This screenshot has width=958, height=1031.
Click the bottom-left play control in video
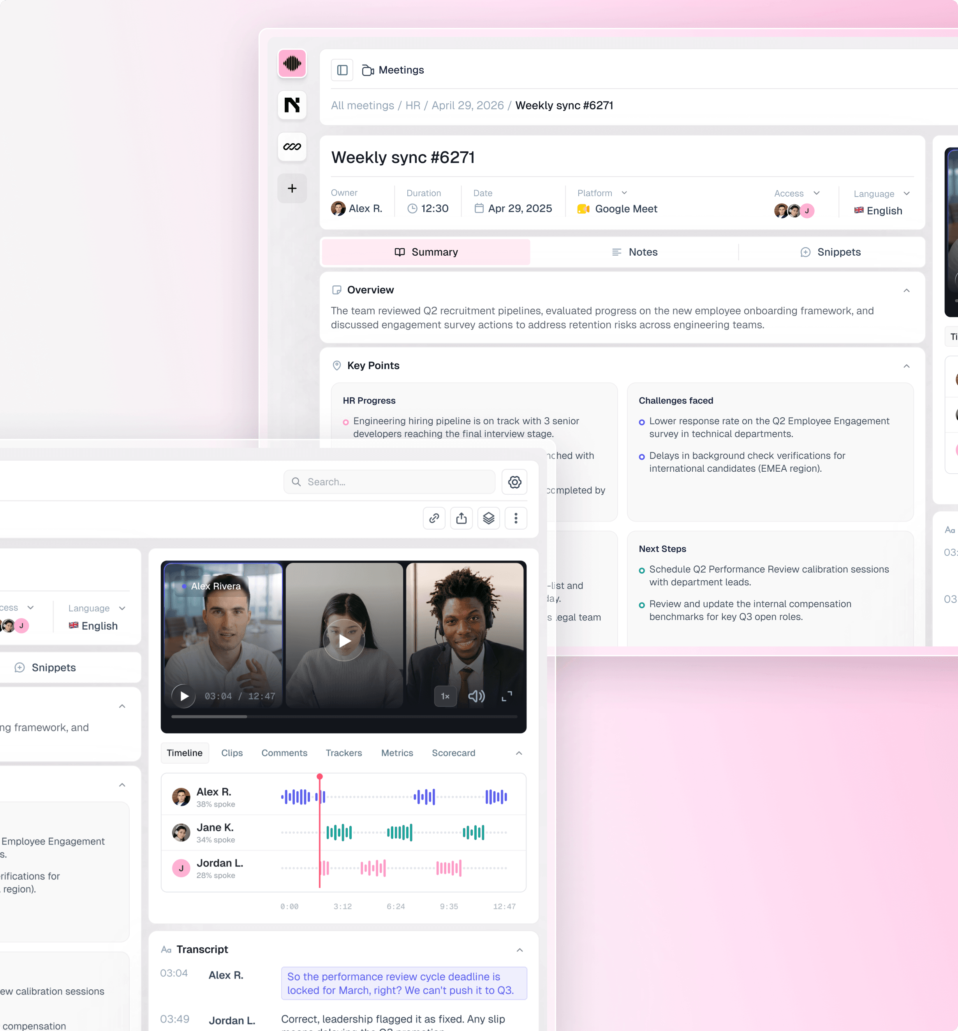click(x=183, y=696)
